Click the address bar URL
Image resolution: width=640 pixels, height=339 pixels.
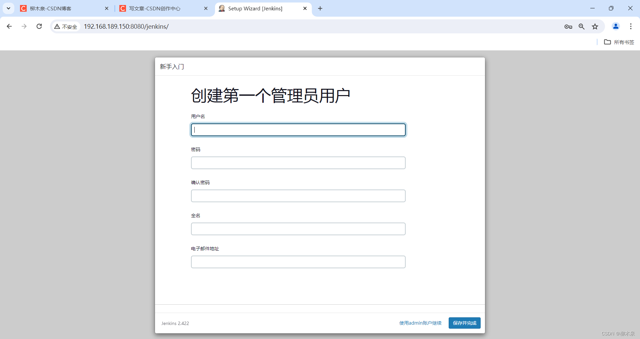coord(126,27)
